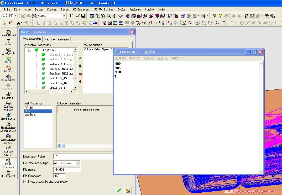Click the File name field MMM33
Screen dimensions: 282x195
[67, 169]
